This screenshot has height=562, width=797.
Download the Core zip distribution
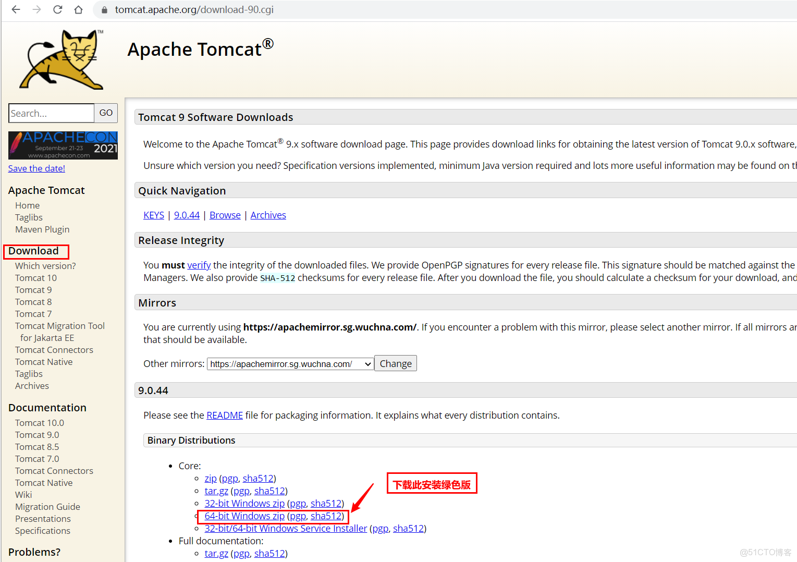211,478
